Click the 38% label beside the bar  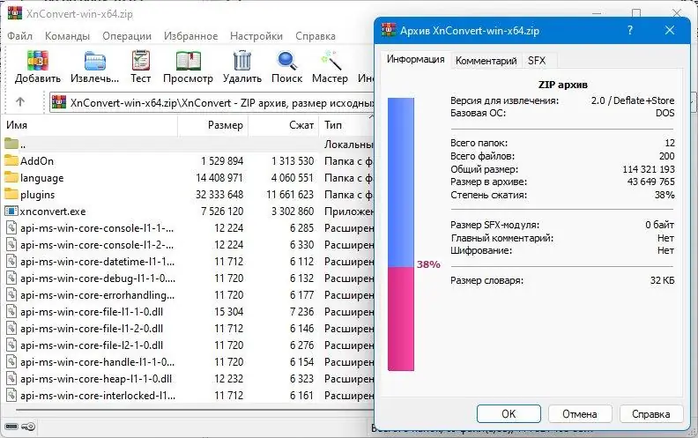click(428, 264)
